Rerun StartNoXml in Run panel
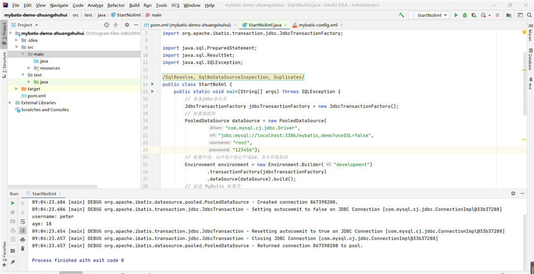The height and width of the screenshot is (274, 534). pos(13,203)
